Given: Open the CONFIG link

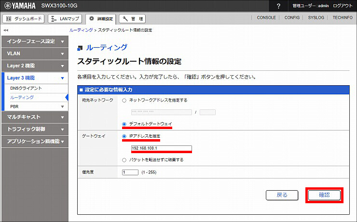Looking at the screenshot, I should tap(292, 17).
